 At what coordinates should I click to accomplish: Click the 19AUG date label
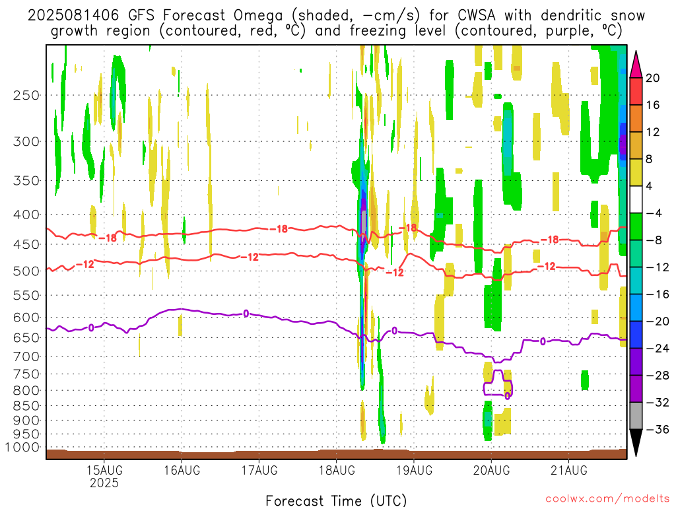click(414, 470)
